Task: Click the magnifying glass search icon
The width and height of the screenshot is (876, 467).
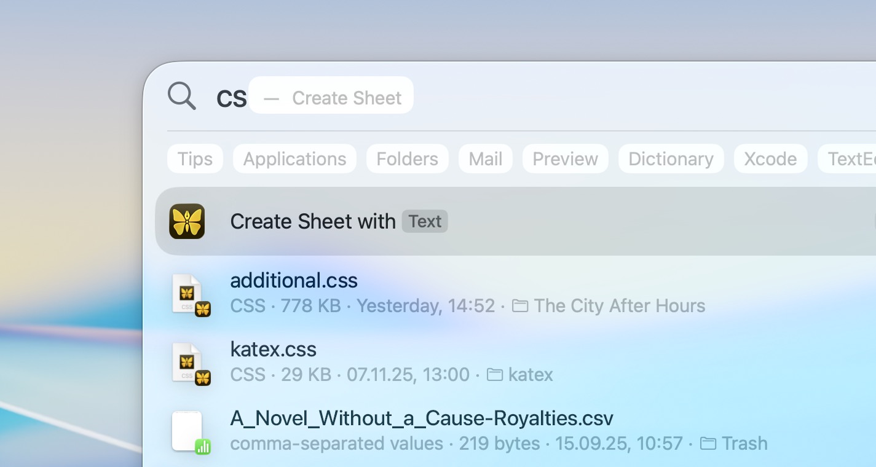Action: (x=181, y=95)
